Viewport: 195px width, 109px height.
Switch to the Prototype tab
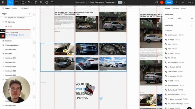175,8
